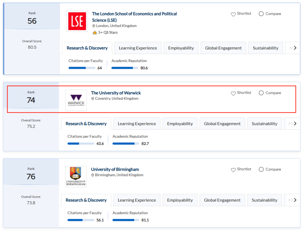The width and height of the screenshot is (303, 231).
Task: Click Shortlist label for Warwick
Action: pos(244,93)
